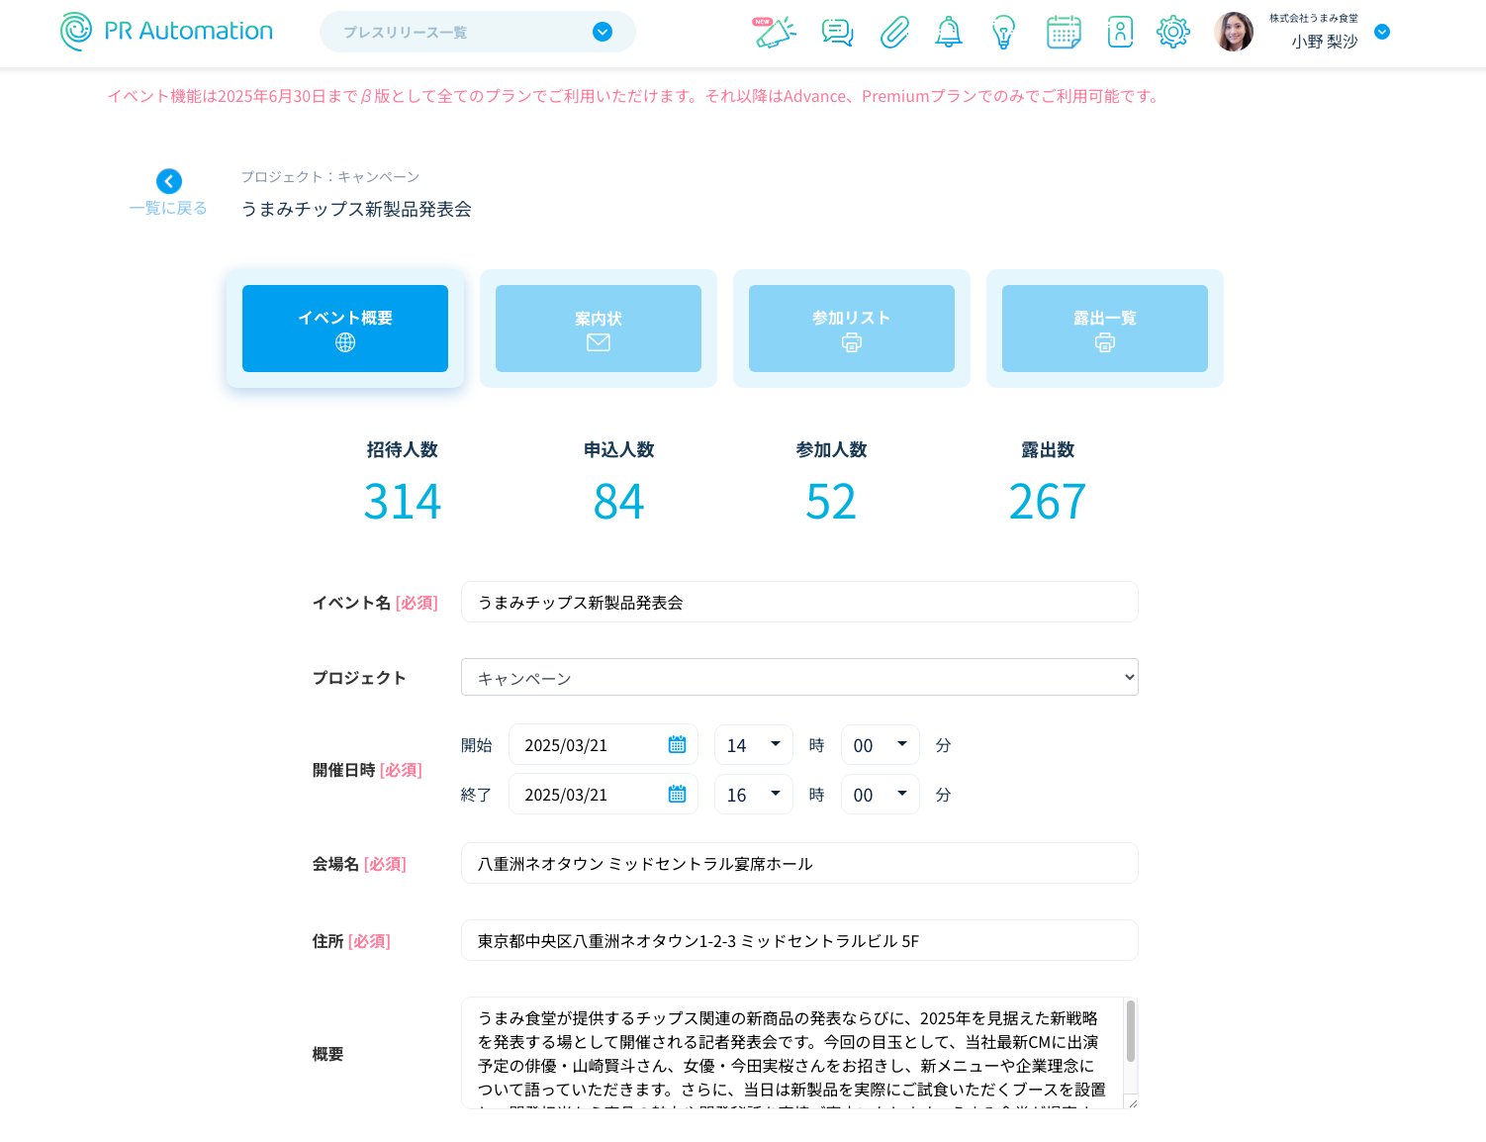Screen dimensions: 1486x1142
Task: Click the contacts address book icon
Action: (x=1120, y=33)
